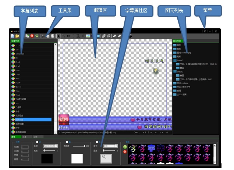
Task: Click the new file icon in toolbar
Action: point(12,36)
